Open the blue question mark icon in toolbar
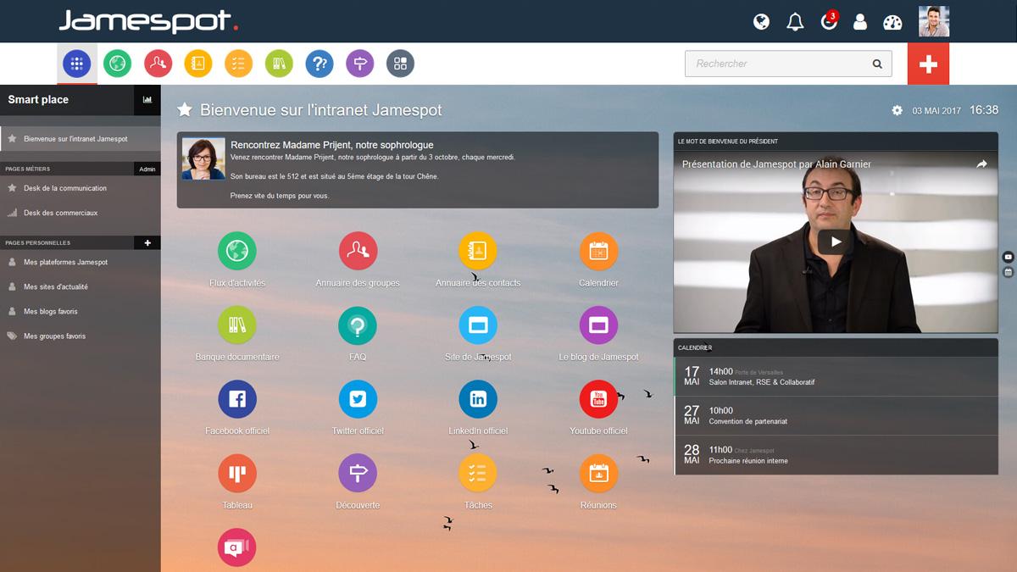1017x572 pixels. coord(320,64)
